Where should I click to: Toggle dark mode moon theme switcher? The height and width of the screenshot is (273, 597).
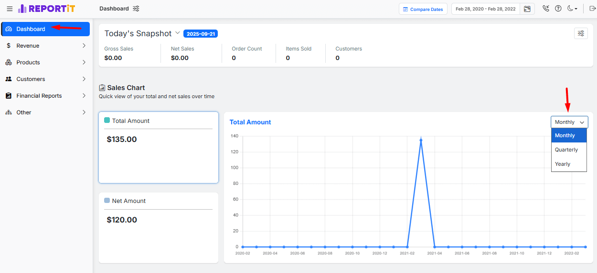pos(572,9)
